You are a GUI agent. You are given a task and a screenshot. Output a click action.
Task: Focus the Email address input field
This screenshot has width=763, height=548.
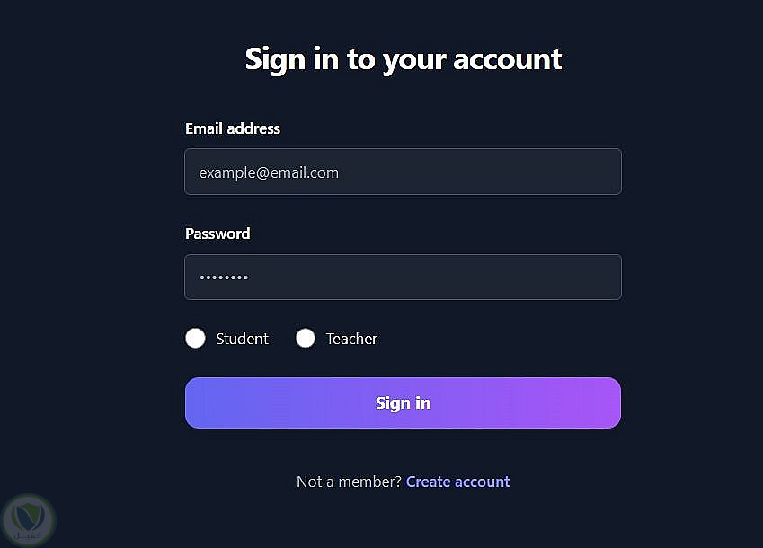point(403,172)
